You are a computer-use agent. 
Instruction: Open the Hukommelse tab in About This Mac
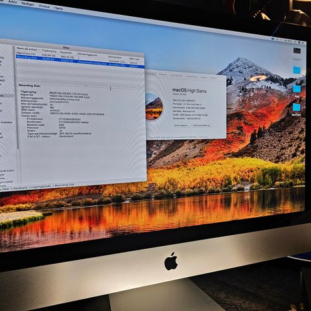pyautogui.click(x=192, y=76)
